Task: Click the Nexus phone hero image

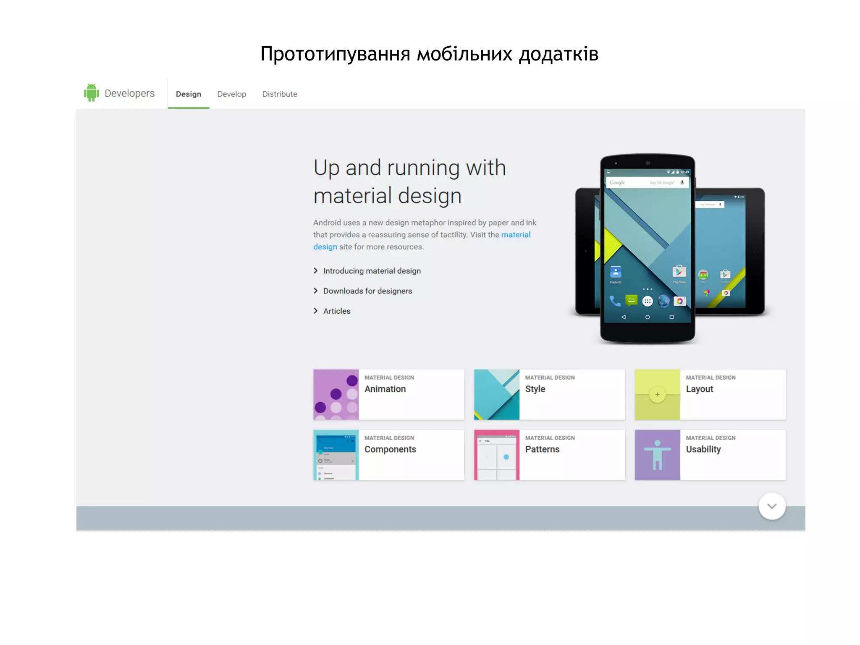Action: 647,248
